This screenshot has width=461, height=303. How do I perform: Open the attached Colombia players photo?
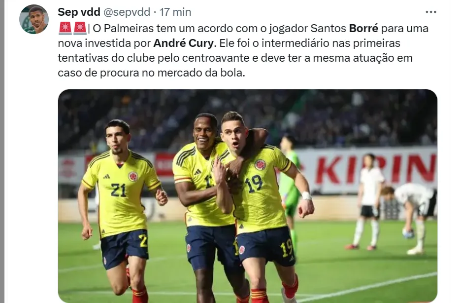pyautogui.click(x=248, y=196)
